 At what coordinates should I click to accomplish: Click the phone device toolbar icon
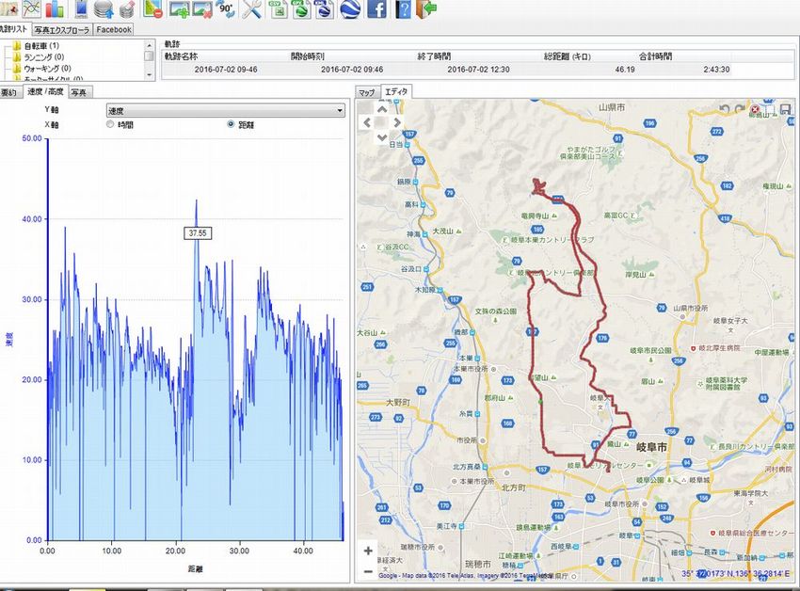click(82, 8)
